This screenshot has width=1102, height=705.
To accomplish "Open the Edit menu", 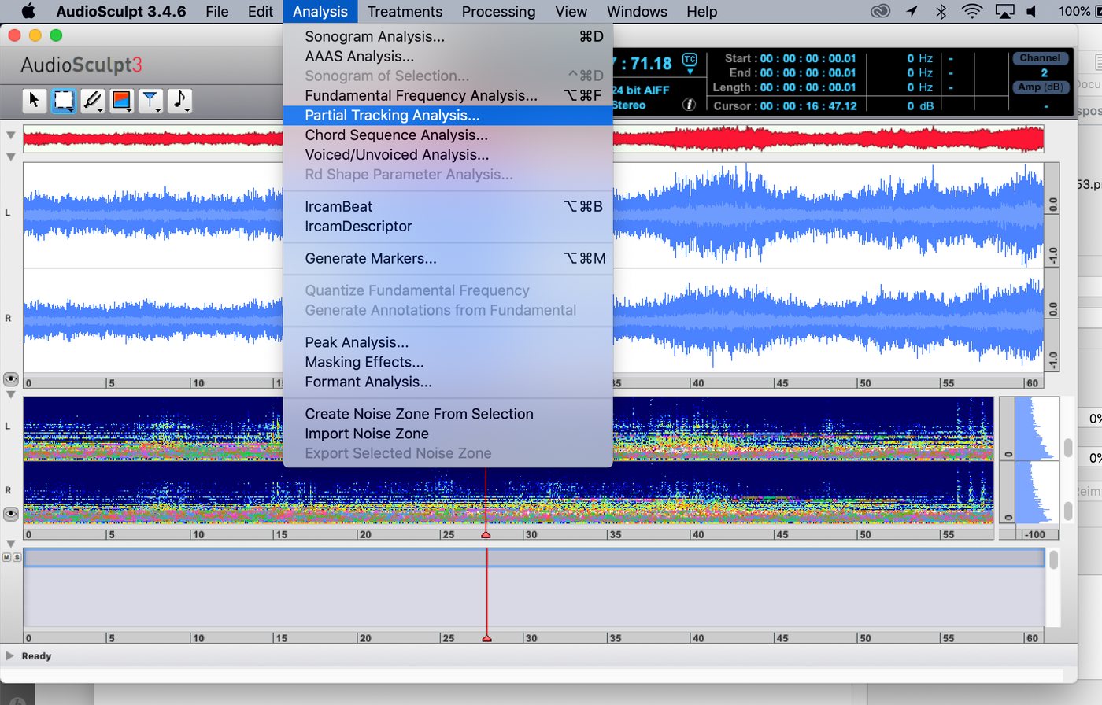I will [x=261, y=12].
